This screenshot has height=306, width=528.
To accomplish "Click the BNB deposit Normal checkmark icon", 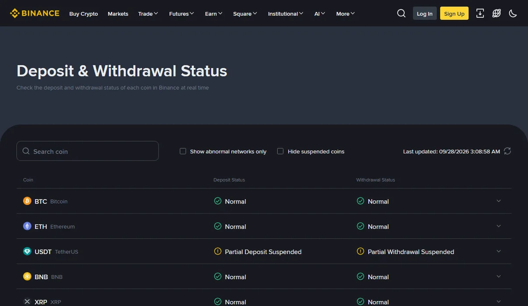I will click(217, 277).
